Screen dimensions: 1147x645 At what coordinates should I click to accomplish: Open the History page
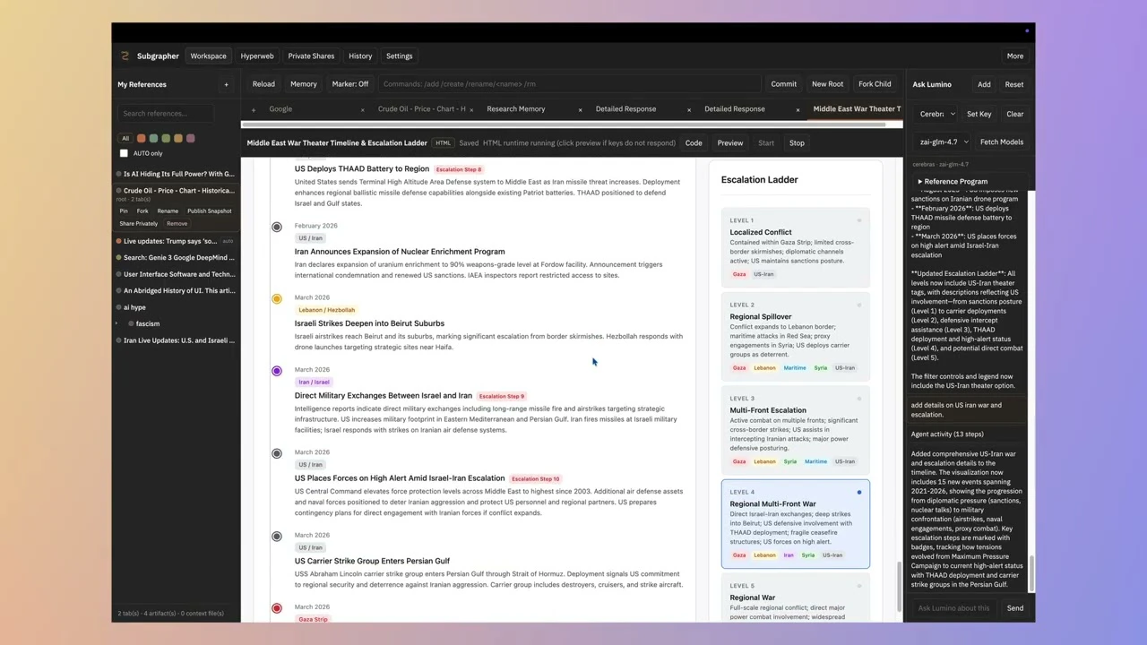pos(360,56)
